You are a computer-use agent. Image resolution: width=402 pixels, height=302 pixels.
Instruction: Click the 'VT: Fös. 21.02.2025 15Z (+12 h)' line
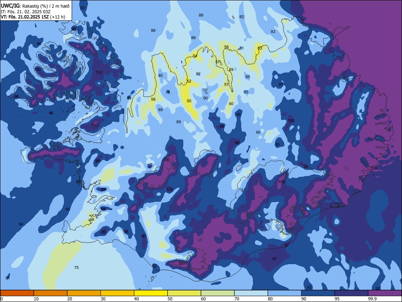pyautogui.click(x=33, y=17)
